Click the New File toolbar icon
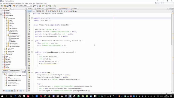Screen dimensions: 174x98 (2, 6)
